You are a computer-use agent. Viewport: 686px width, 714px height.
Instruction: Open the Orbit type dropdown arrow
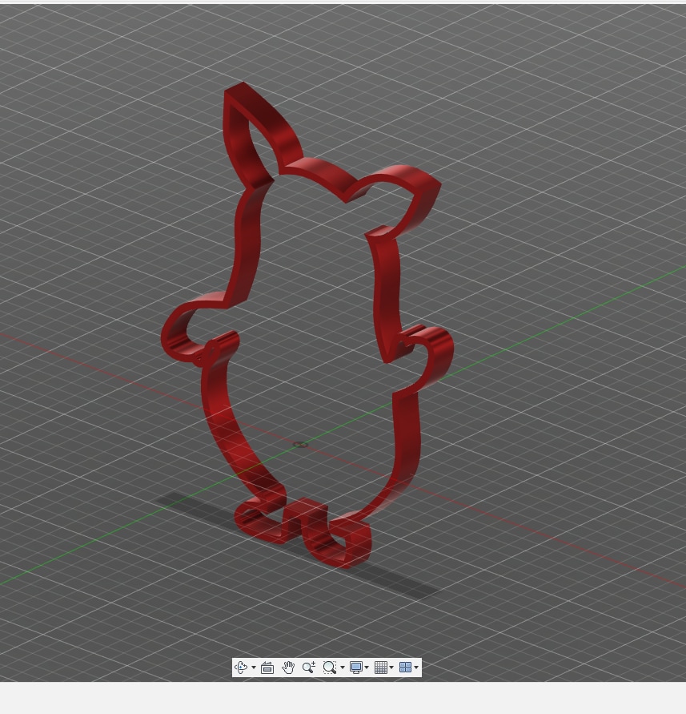(x=254, y=668)
